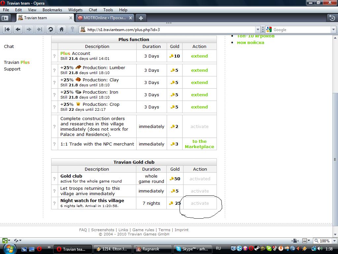Open the 'мои войска' link
This screenshot has height=254, width=338.
click(x=251, y=43)
